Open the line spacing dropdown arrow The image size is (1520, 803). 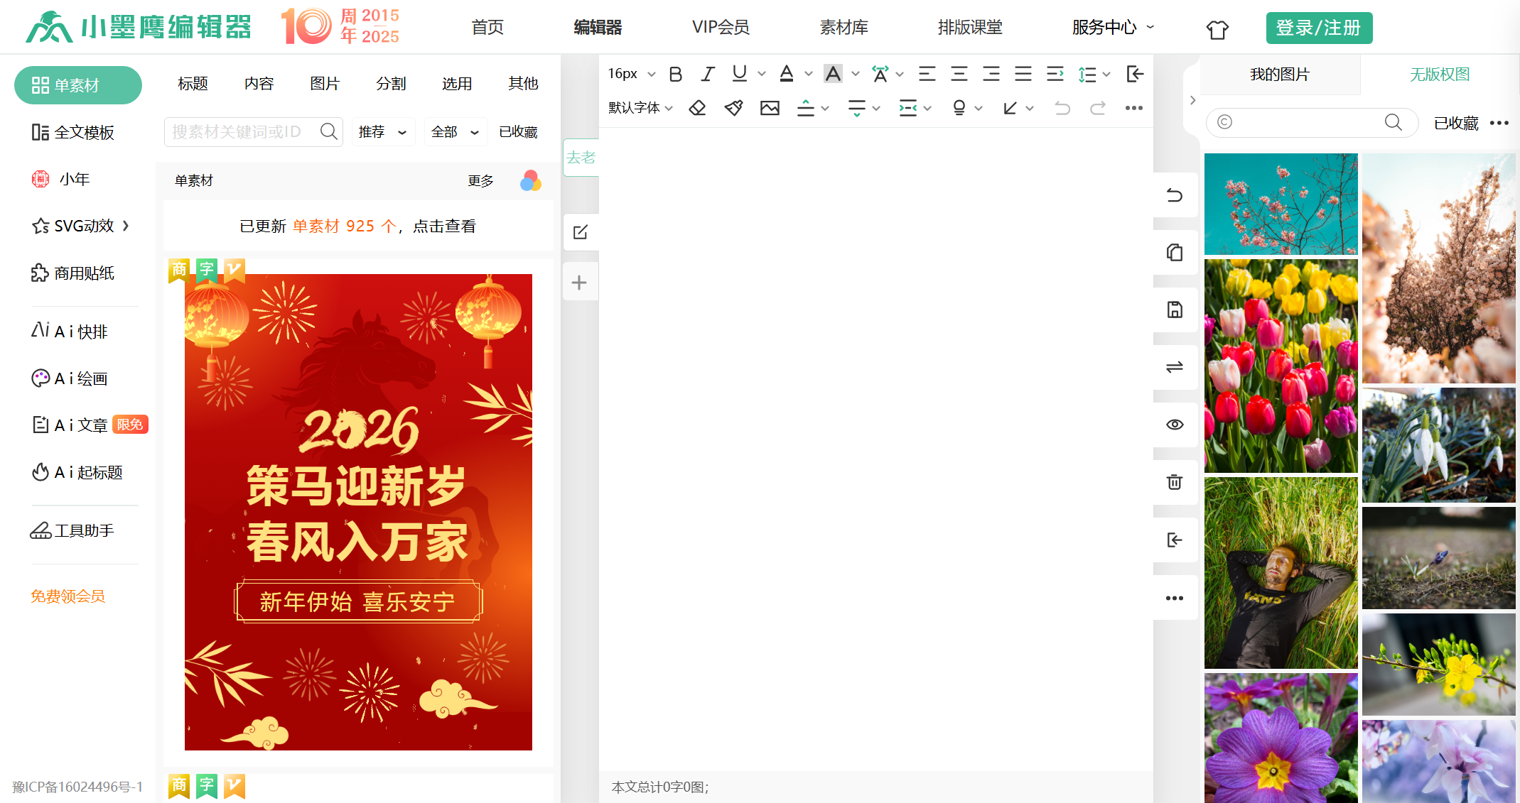tap(1106, 74)
